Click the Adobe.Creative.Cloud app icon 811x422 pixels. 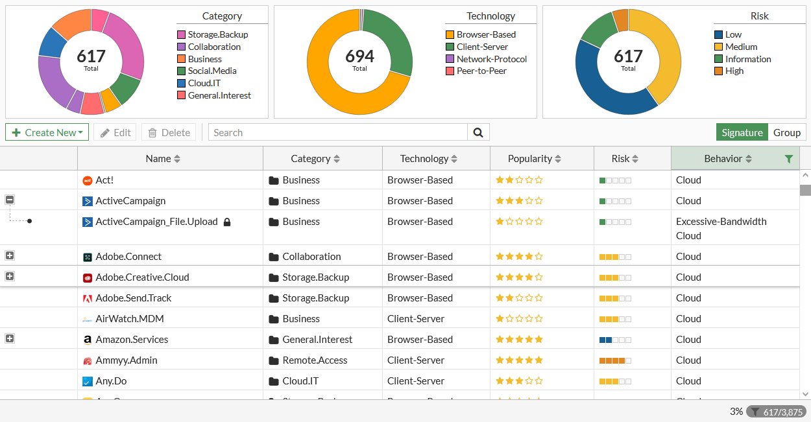(88, 277)
